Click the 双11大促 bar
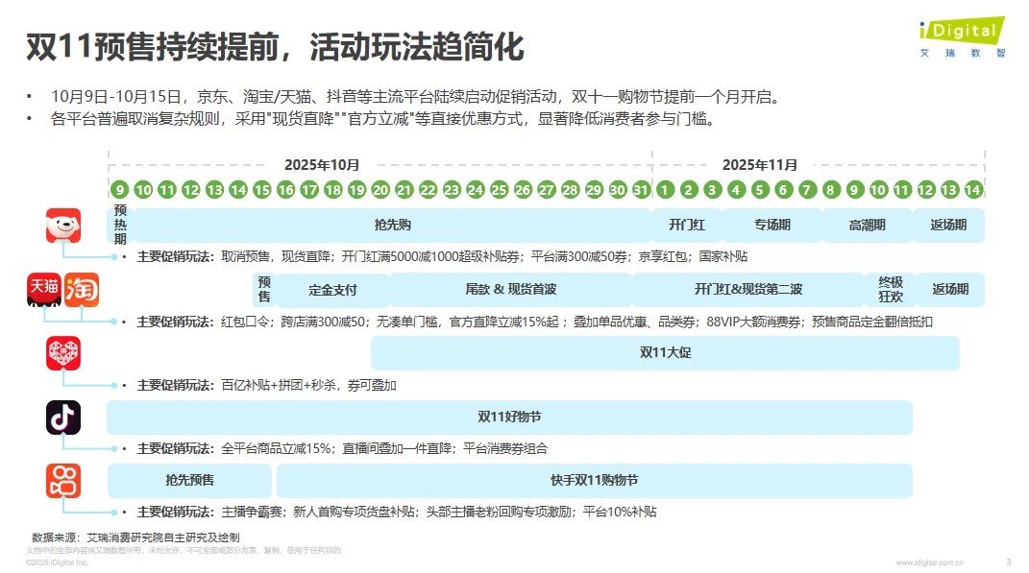The width and height of the screenshot is (1029, 573). tap(665, 353)
